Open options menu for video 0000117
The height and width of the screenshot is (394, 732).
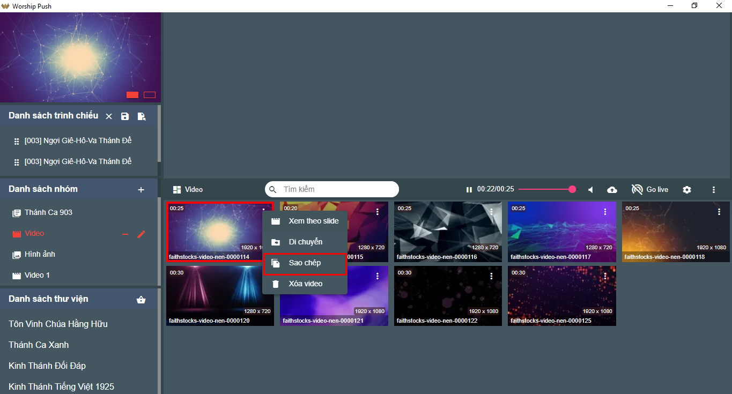tap(605, 212)
